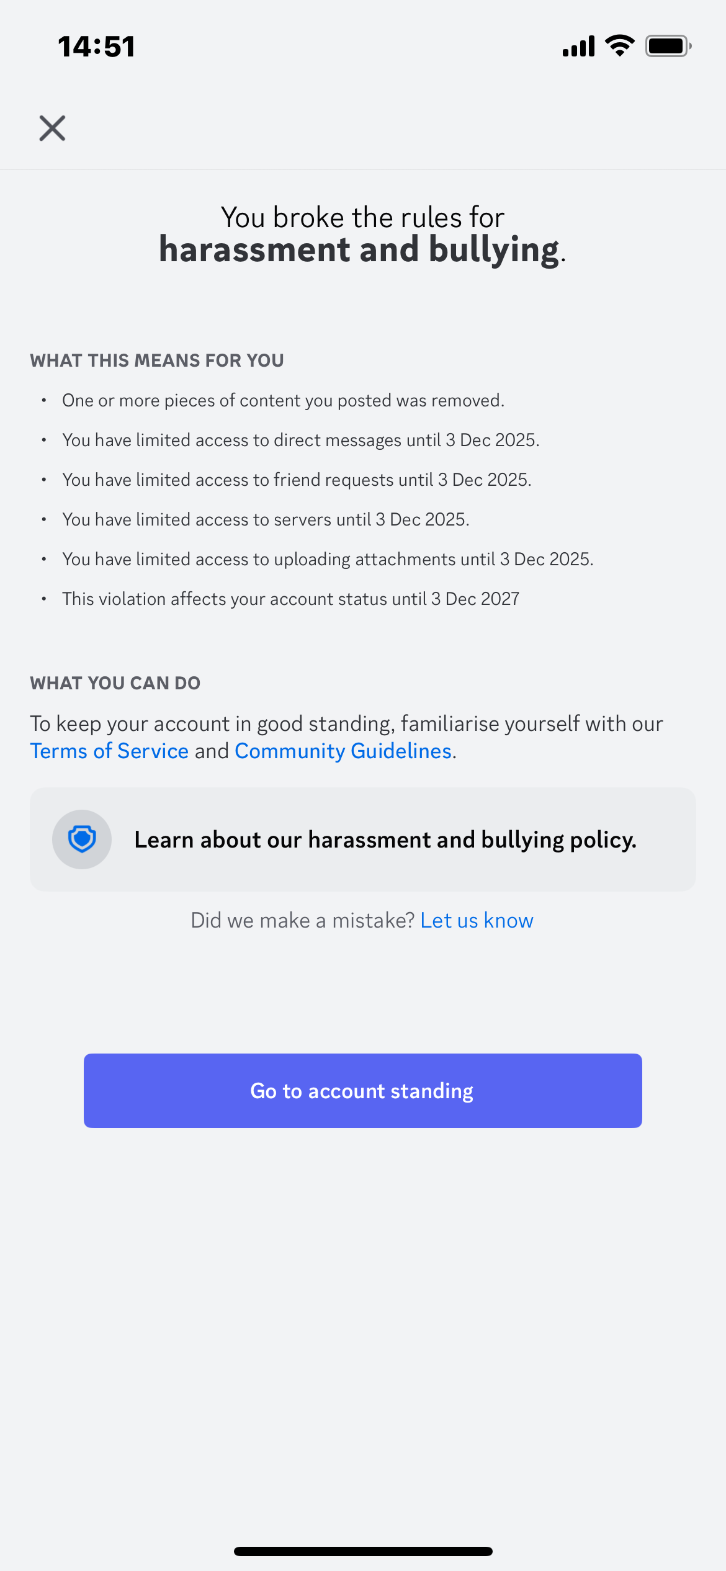Click the "WHAT THIS MEANS FOR YOU" header
726x1571 pixels.
click(x=157, y=360)
